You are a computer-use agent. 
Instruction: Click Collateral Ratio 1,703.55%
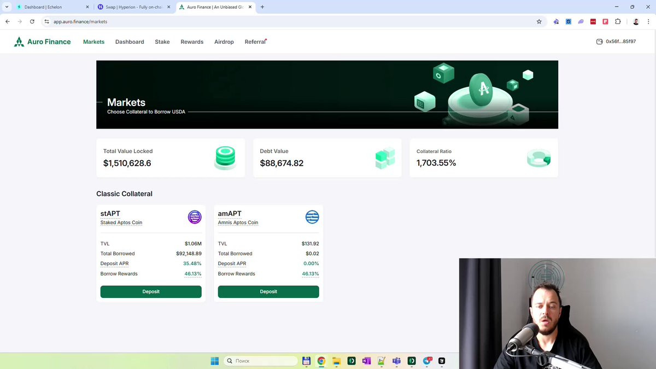pos(436,163)
